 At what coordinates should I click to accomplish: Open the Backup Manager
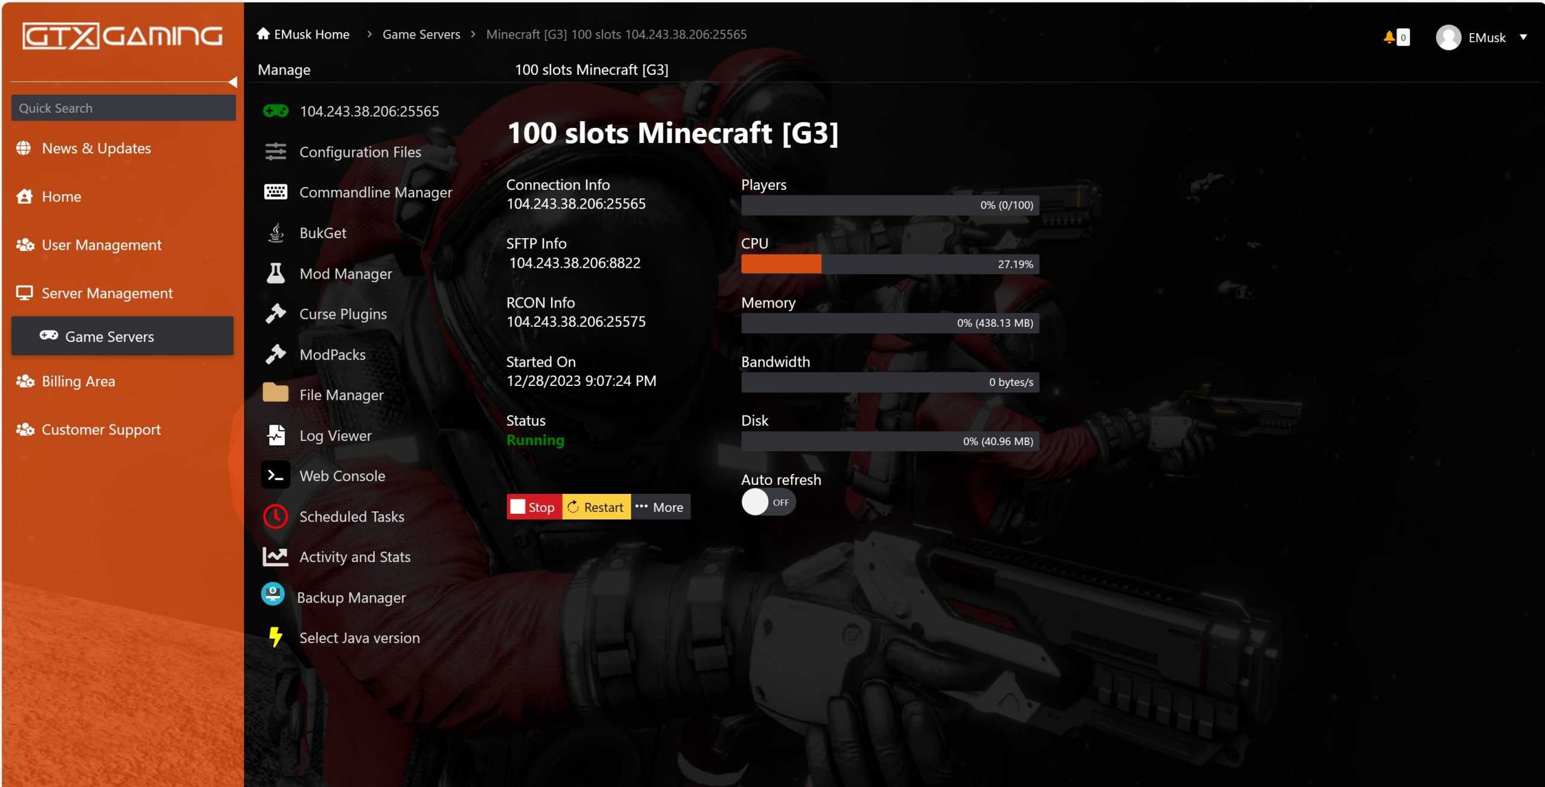tap(351, 597)
